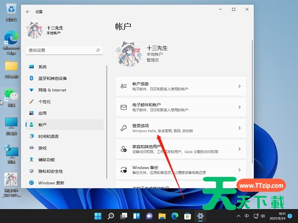Click the 中 input method indicator
The height and width of the screenshot is (223, 298).
pyautogui.click(x=247, y=216)
